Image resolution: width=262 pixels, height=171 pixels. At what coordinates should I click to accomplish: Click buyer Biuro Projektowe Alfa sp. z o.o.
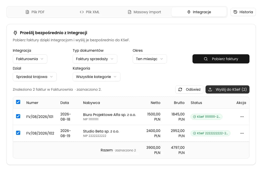109,115
